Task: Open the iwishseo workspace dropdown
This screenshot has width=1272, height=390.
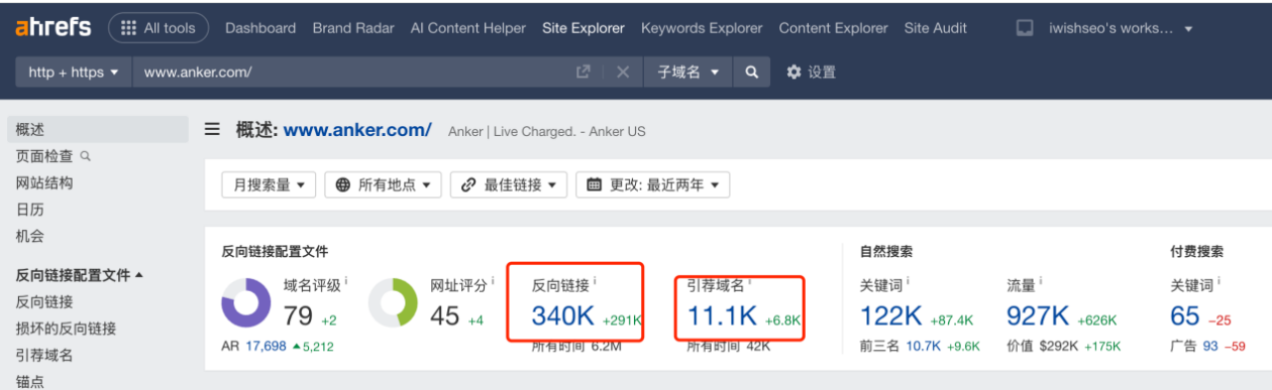Action: (x=1121, y=29)
